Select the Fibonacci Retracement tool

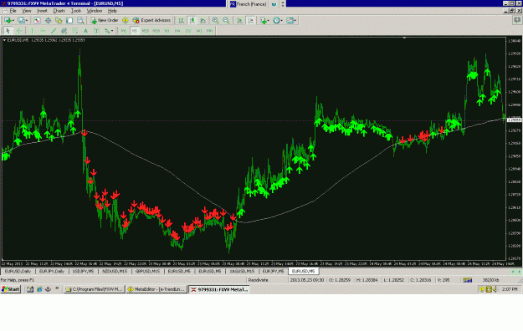click(75, 31)
